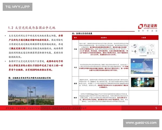
Task: Open the Japan row satellite beam illustration
Action: click(142, 66)
